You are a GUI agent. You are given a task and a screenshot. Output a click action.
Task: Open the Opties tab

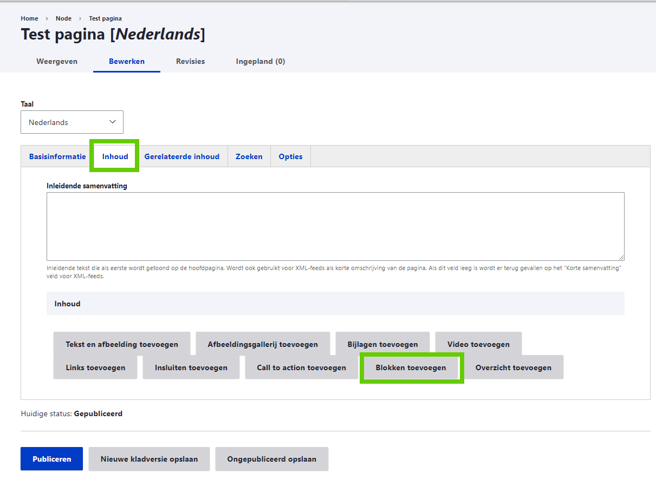(290, 156)
